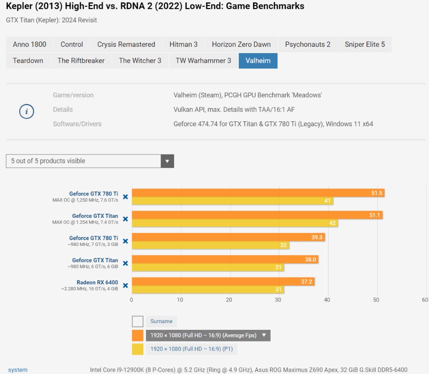Click the 'GTX Titan (Kepler): 2024 Revisit' subtitle
The height and width of the screenshot is (374, 429).
(x=51, y=20)
